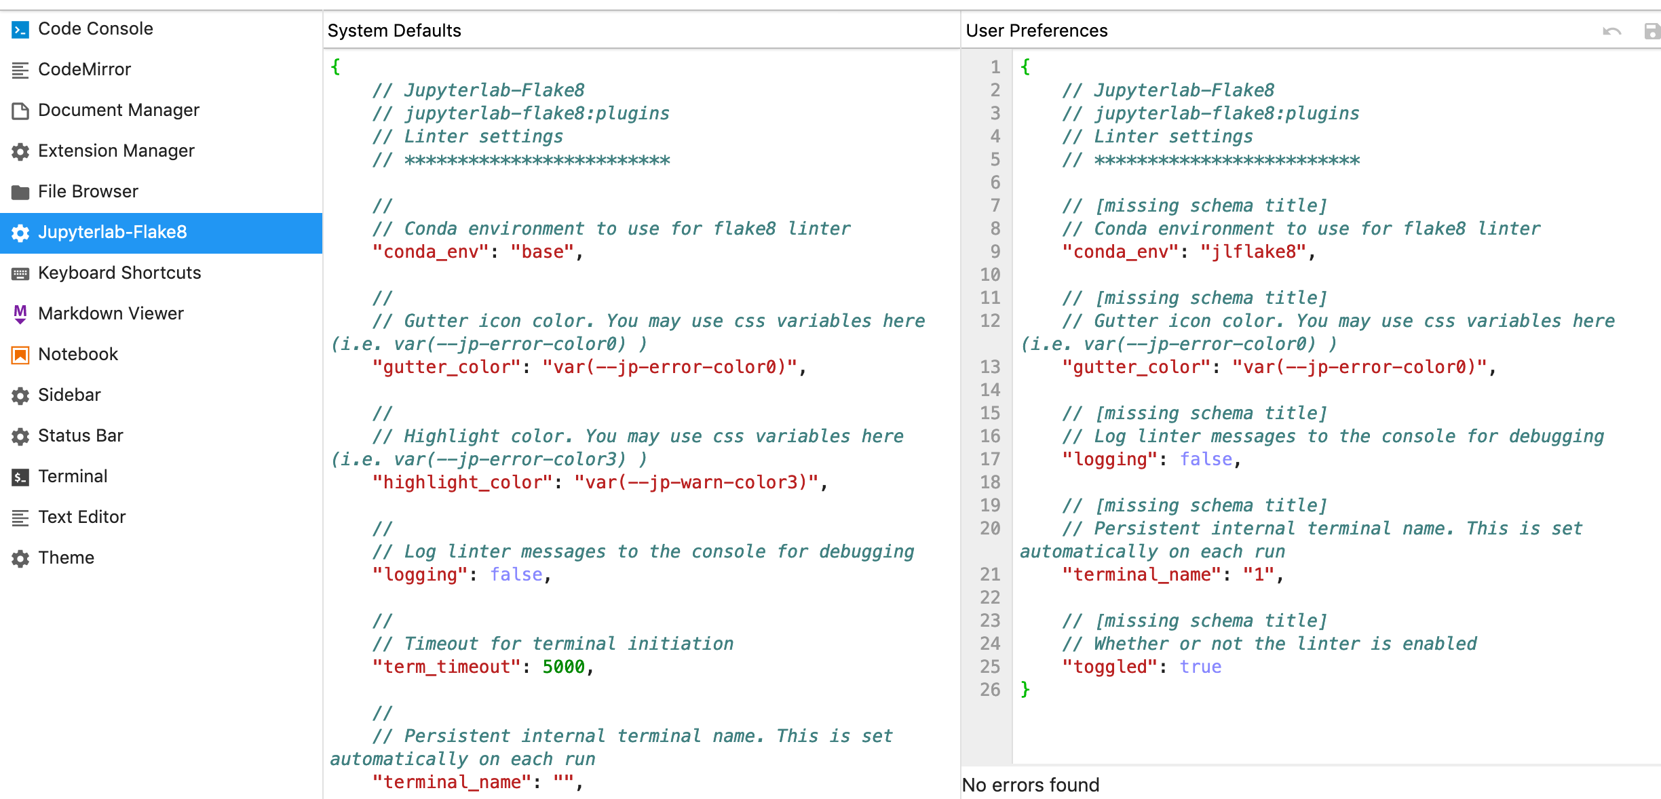Click the empty "terminal_name" value in System Defaults
The height and width of the screenshot is (799, 1661).
pyautogui.click(x=563, y=782)
